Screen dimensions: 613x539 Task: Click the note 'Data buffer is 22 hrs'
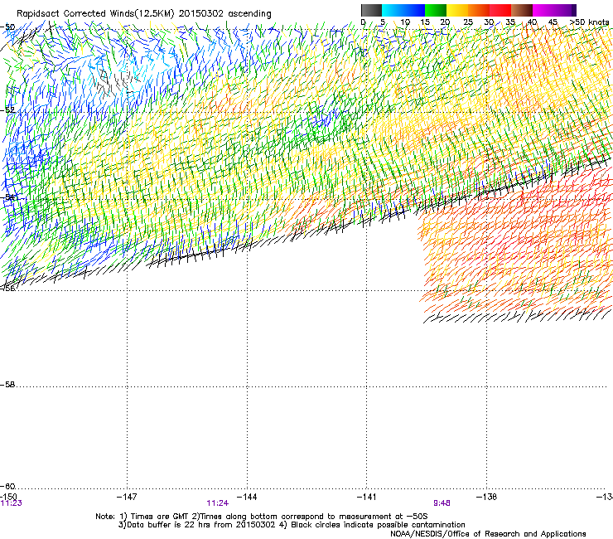coord(169,525)
